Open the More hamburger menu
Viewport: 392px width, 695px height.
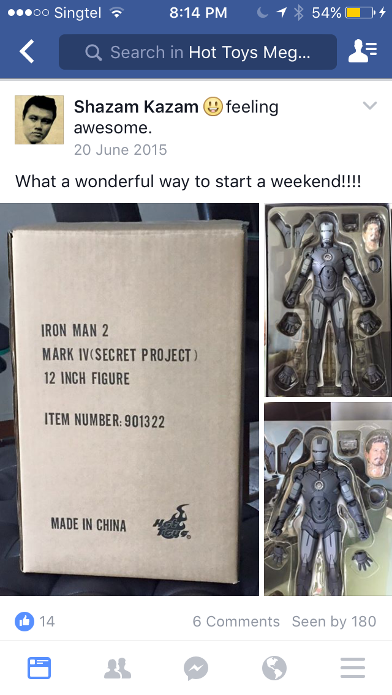click(352, 667)
